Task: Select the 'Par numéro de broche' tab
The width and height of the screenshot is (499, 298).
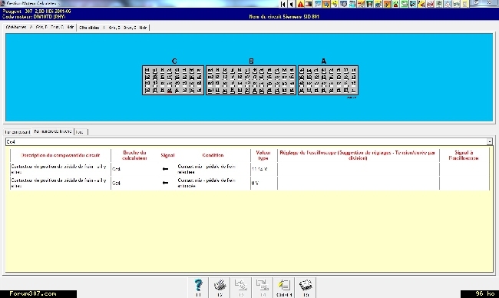Action: [53, 131]
